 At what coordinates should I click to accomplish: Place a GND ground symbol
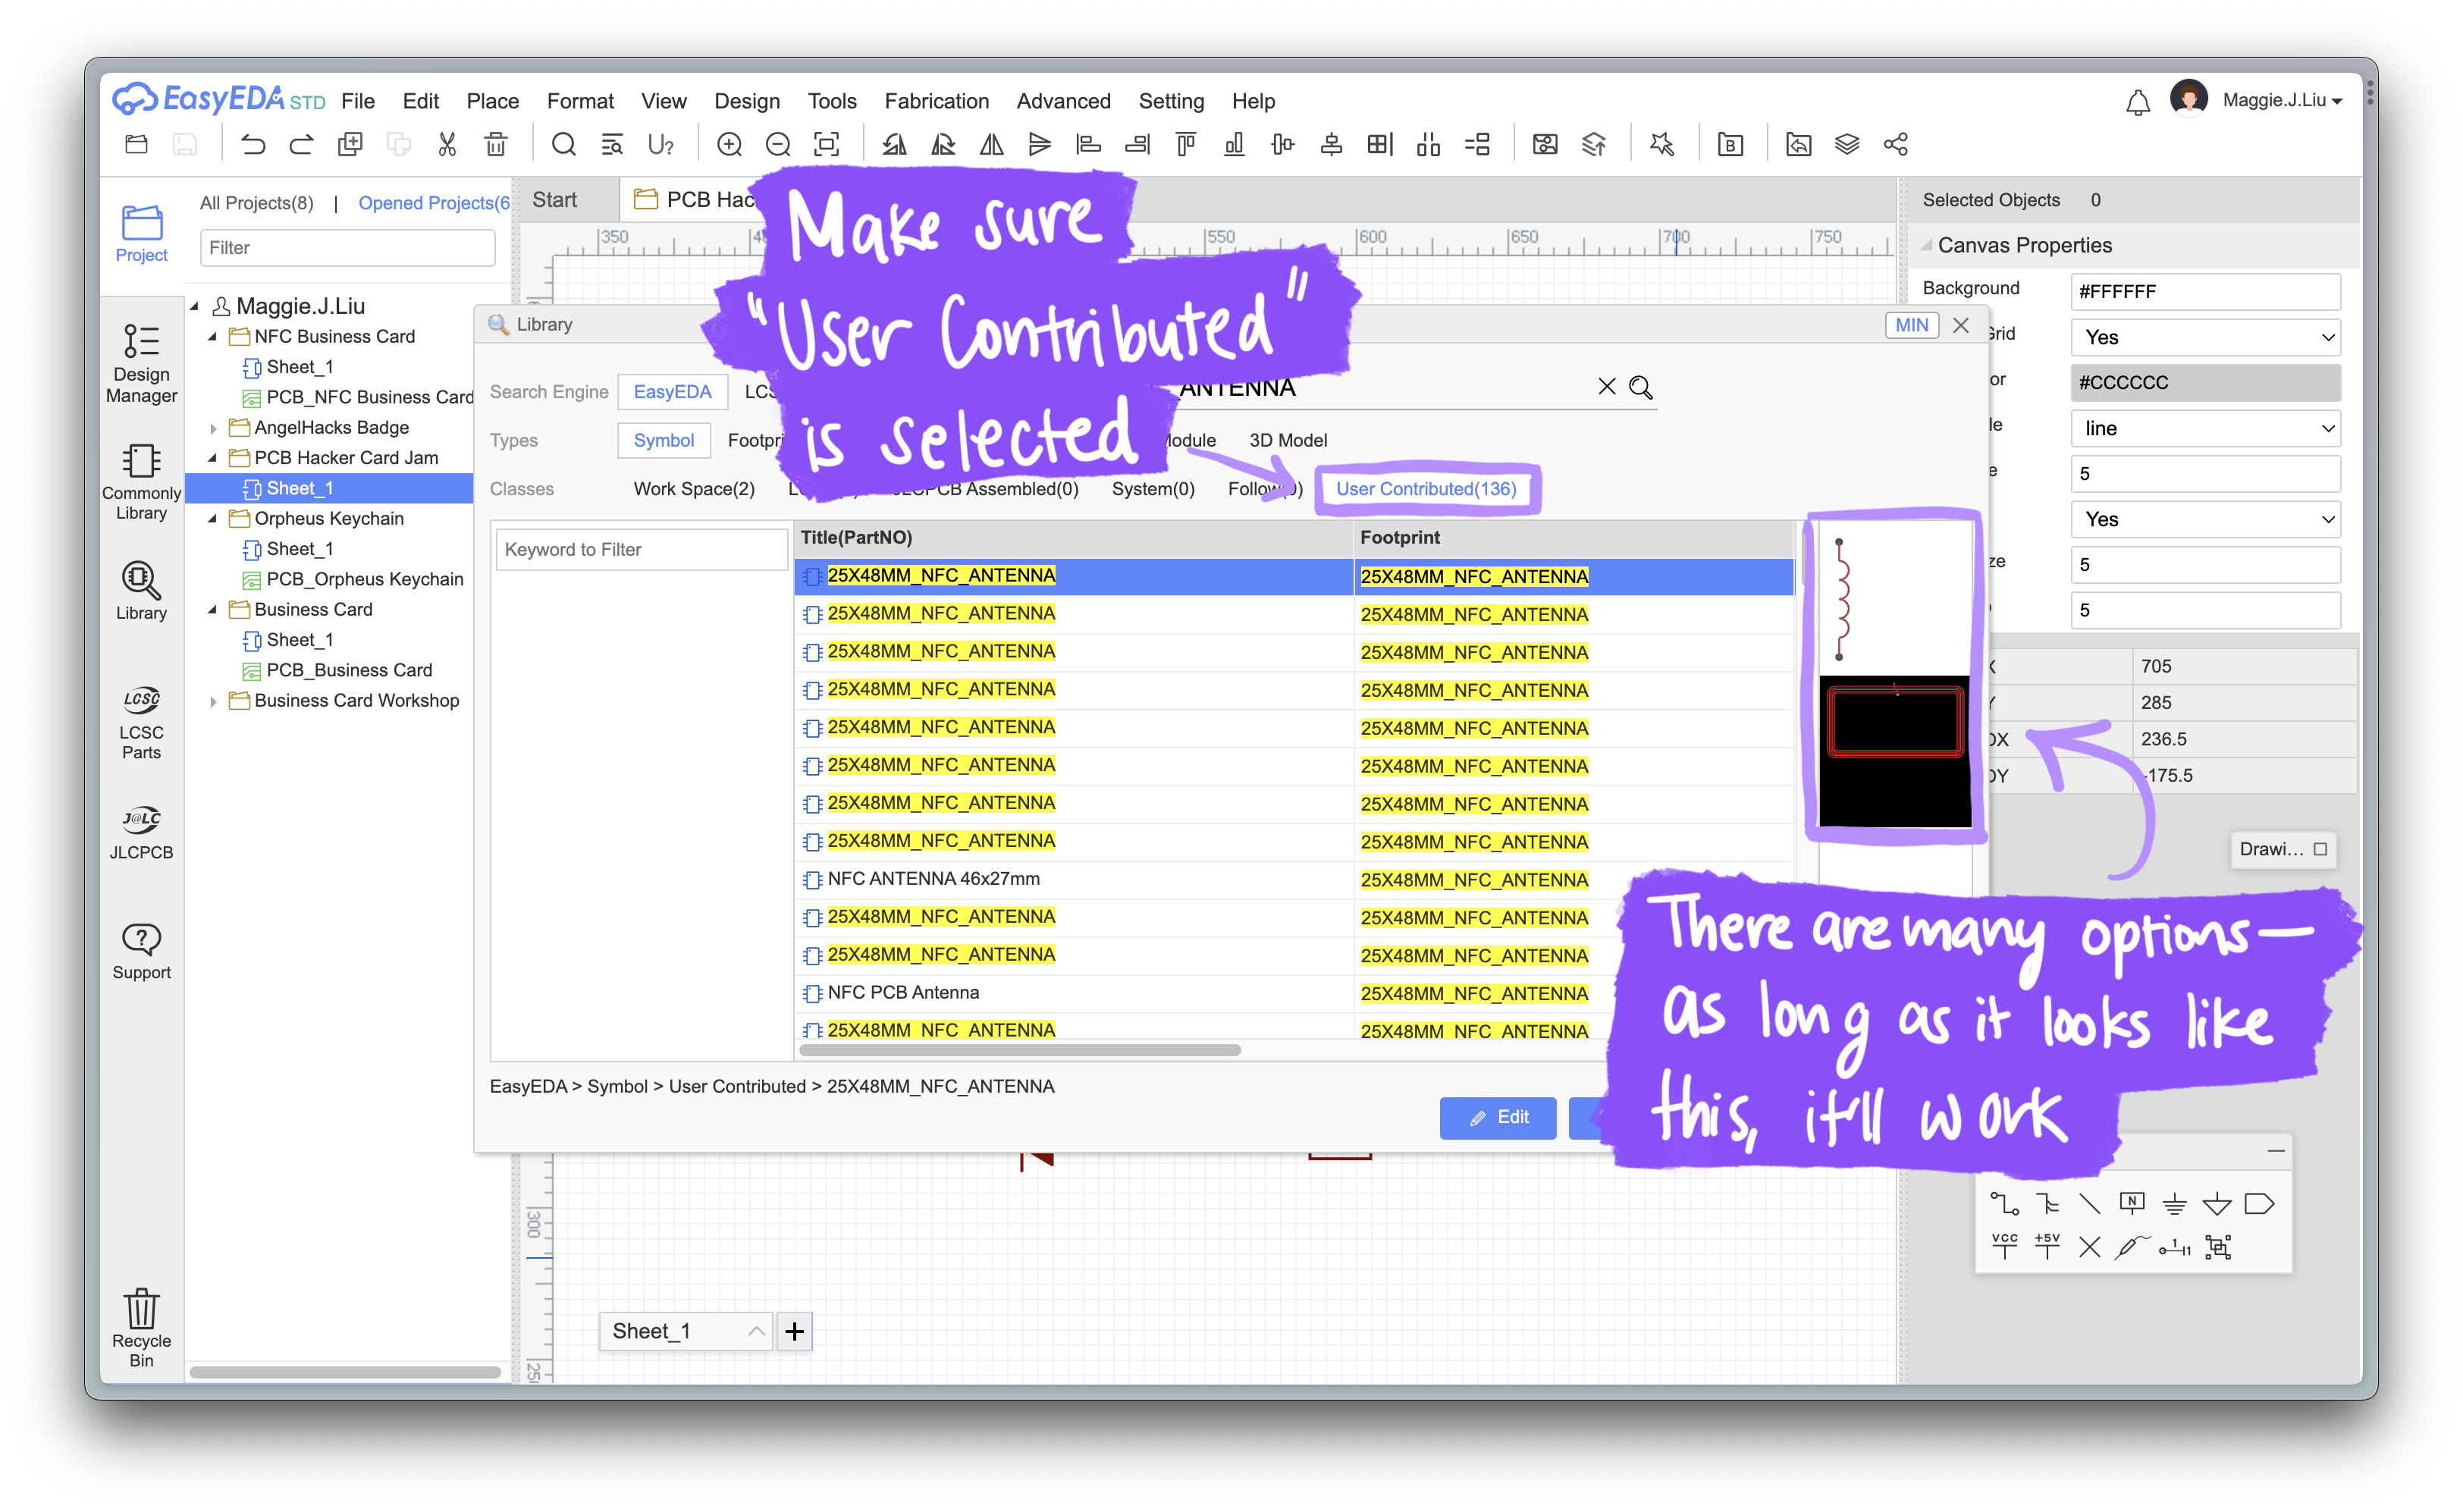[2175, 1204]
